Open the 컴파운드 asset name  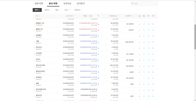[39, 23]
